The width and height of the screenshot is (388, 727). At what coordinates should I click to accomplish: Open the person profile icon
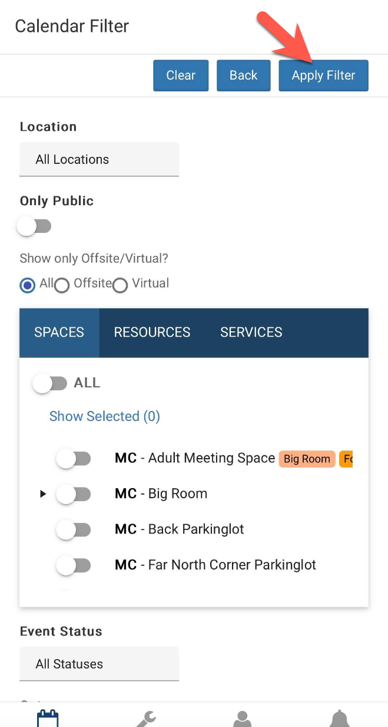click(243, 718)
